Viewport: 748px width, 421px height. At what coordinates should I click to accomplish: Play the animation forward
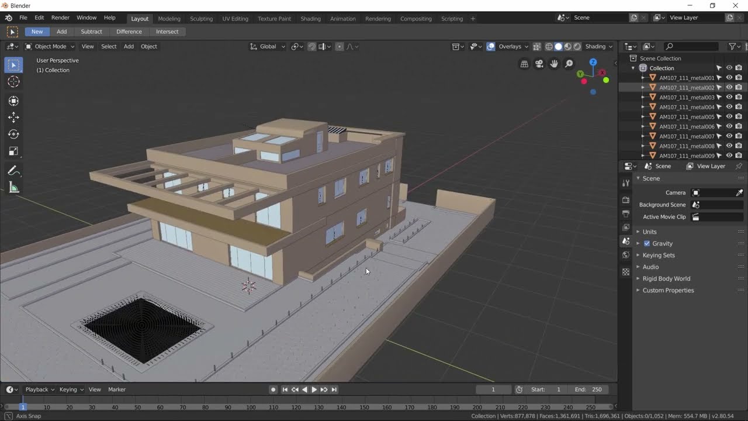pyautogui.click(x=314, y=389)
